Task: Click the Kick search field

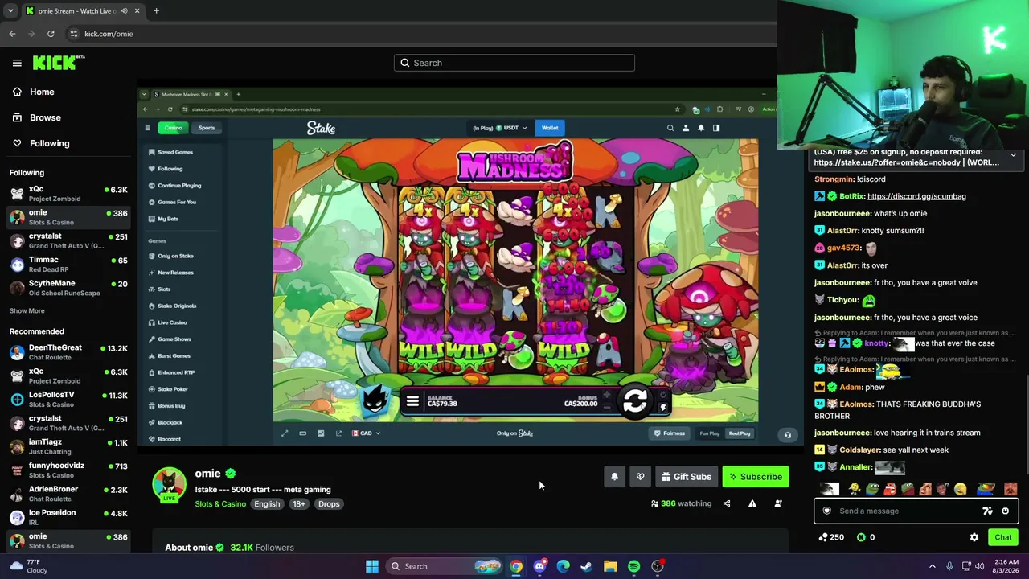Action: click(x=514, y=63)
